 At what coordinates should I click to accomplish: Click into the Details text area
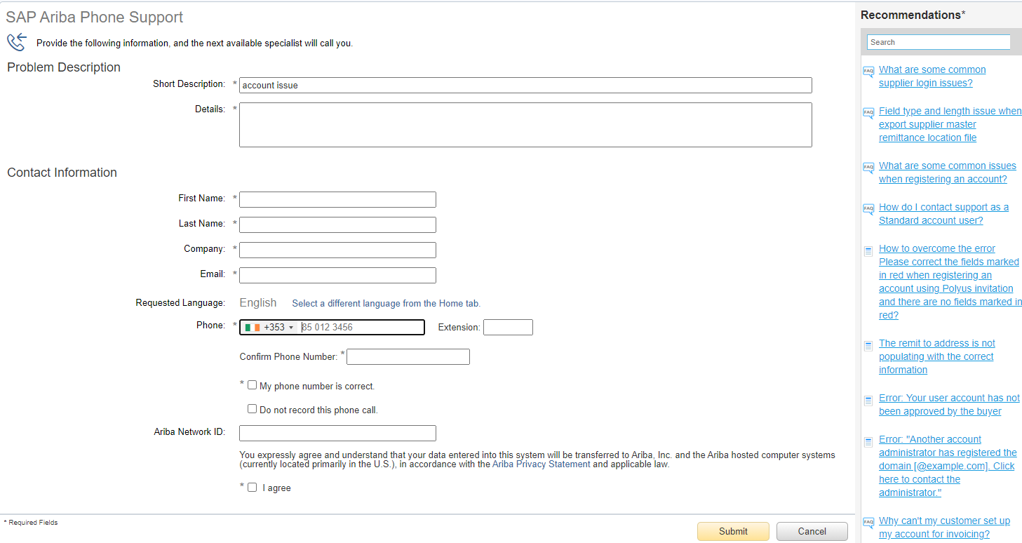(525, 125)
